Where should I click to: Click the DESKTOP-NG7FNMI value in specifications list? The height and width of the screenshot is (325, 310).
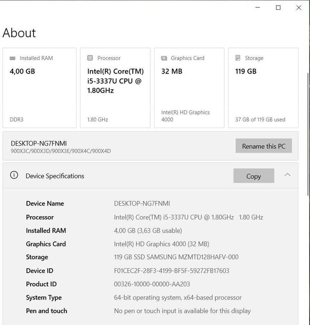(142, 203)
